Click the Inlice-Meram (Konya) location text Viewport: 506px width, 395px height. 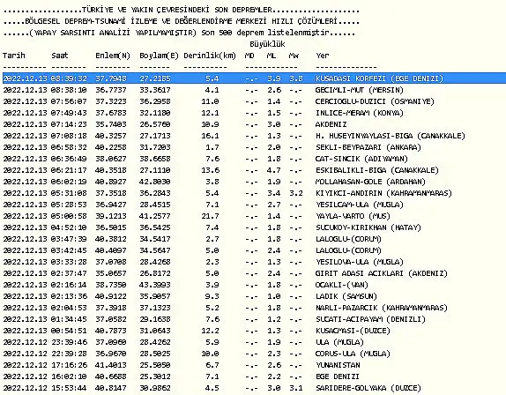[360, 113]
